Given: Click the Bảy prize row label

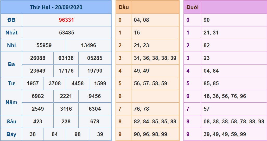Looking at the screenshot, I should click(11, 134).
